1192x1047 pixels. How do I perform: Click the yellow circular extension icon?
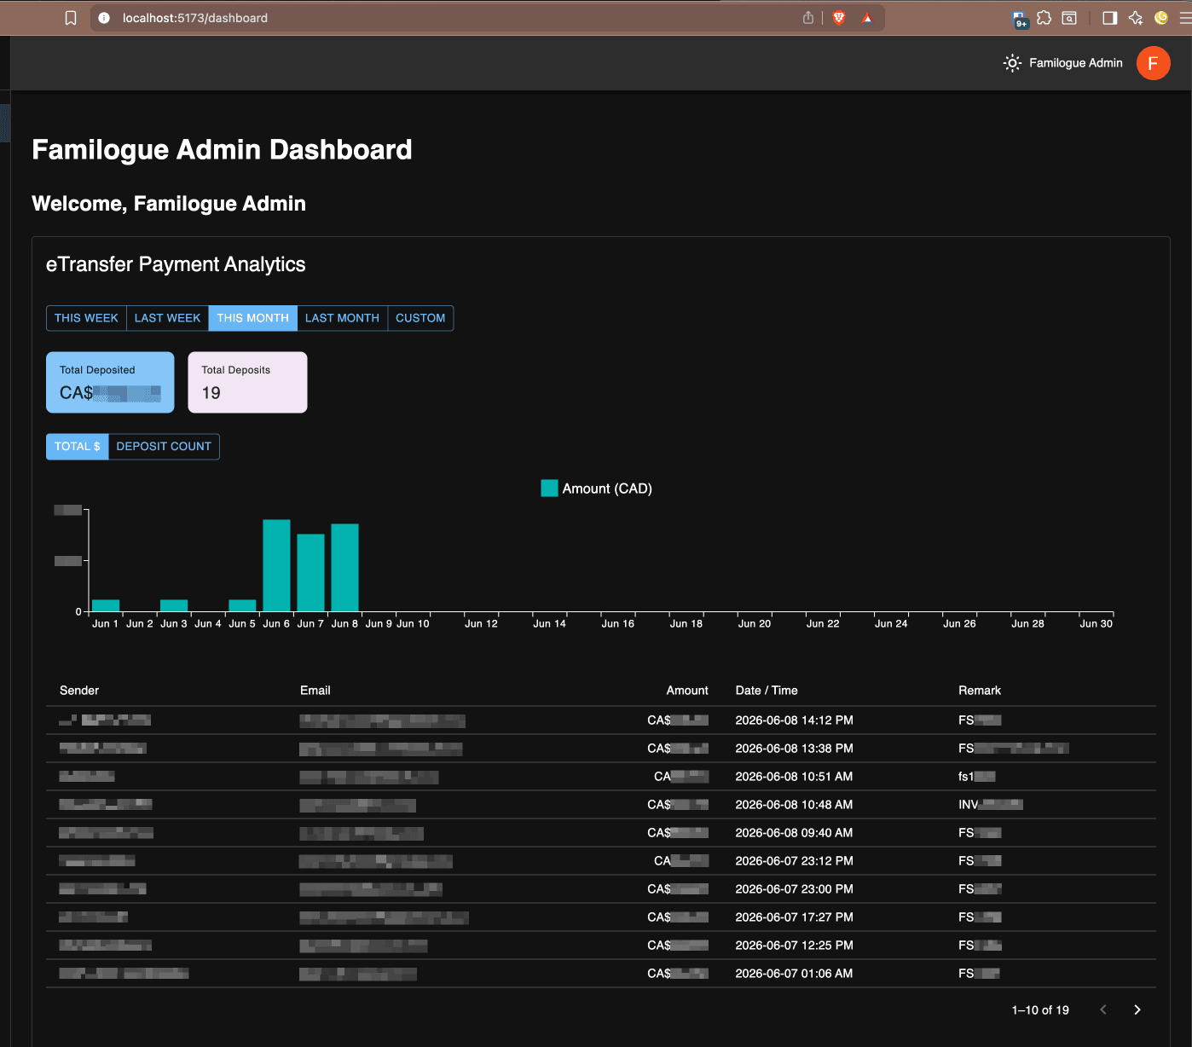(x=1160, y=18)
